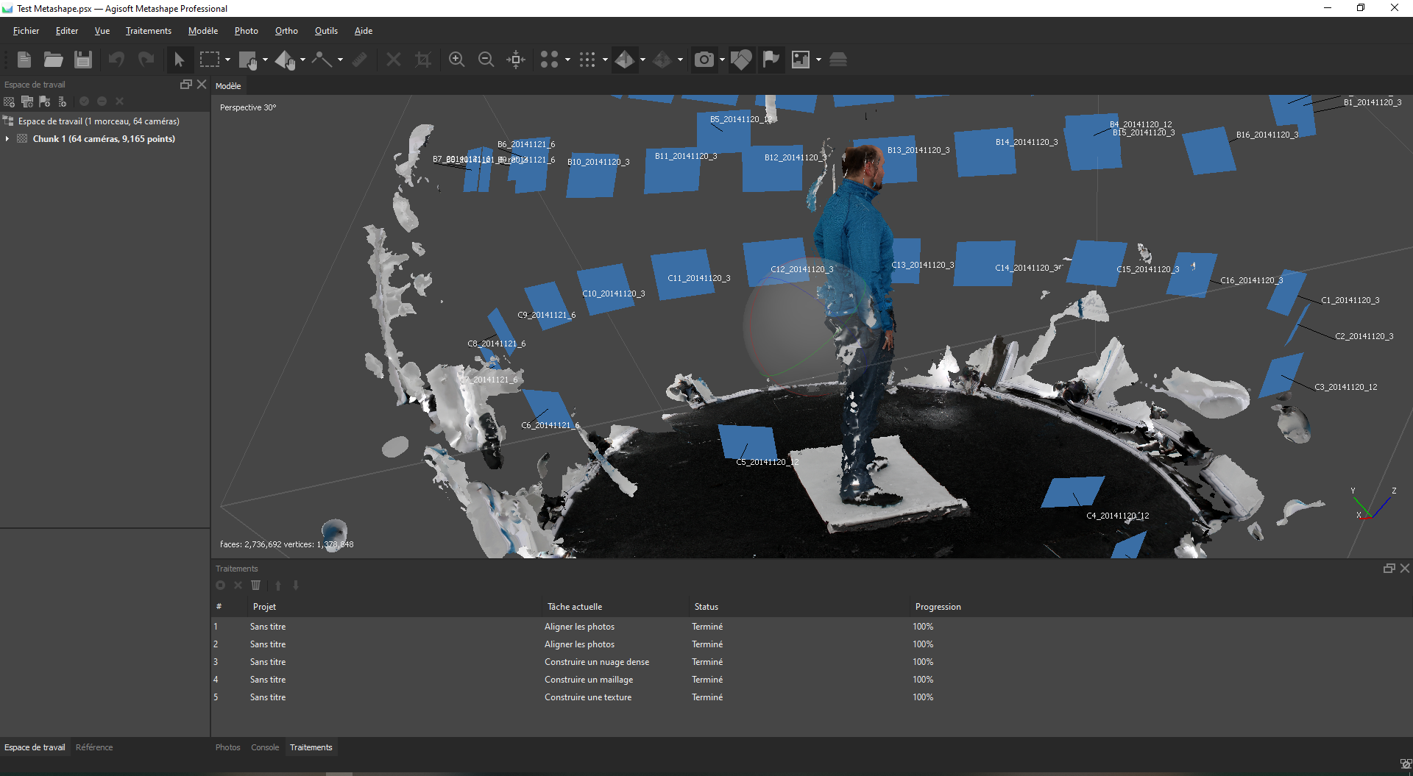Open the dense cloud display dropdown
The image size is (1413, 776).
(x=605, y=60)
